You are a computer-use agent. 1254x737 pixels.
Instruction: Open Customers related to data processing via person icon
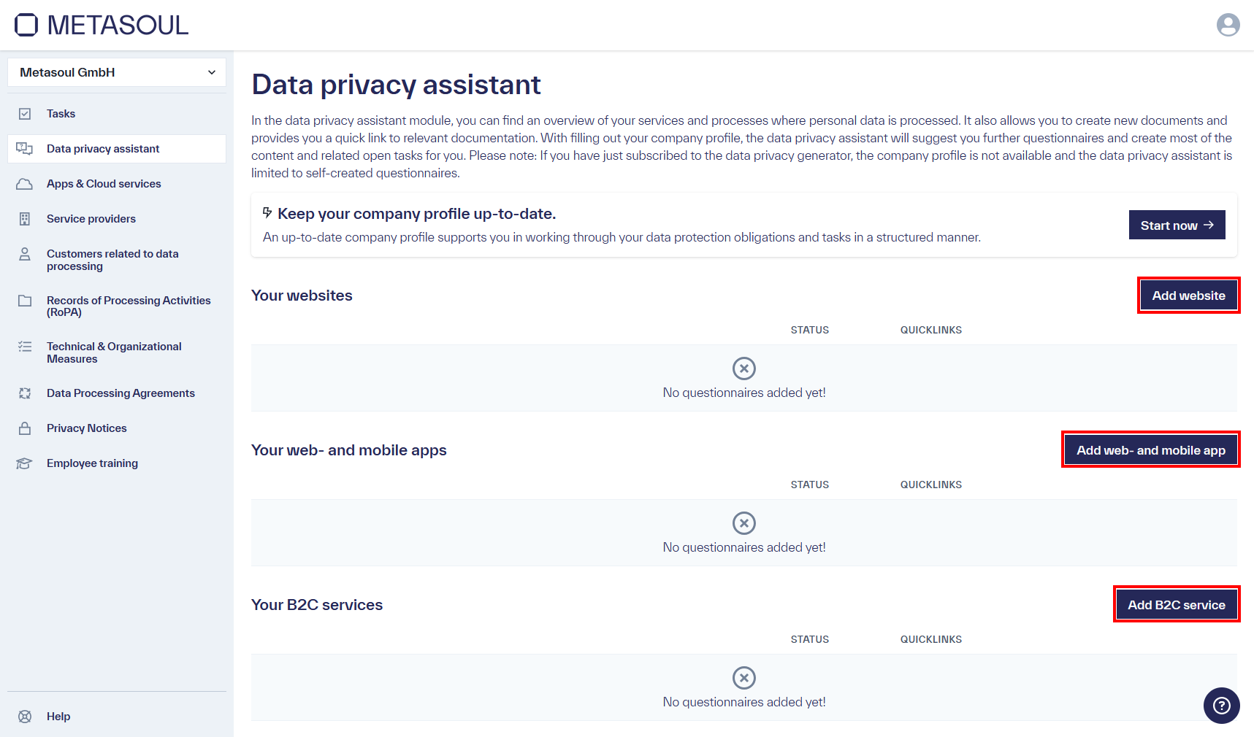25,253
